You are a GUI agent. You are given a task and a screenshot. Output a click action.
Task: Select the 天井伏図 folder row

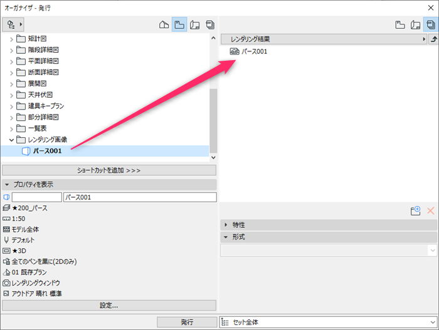(105, 95)
